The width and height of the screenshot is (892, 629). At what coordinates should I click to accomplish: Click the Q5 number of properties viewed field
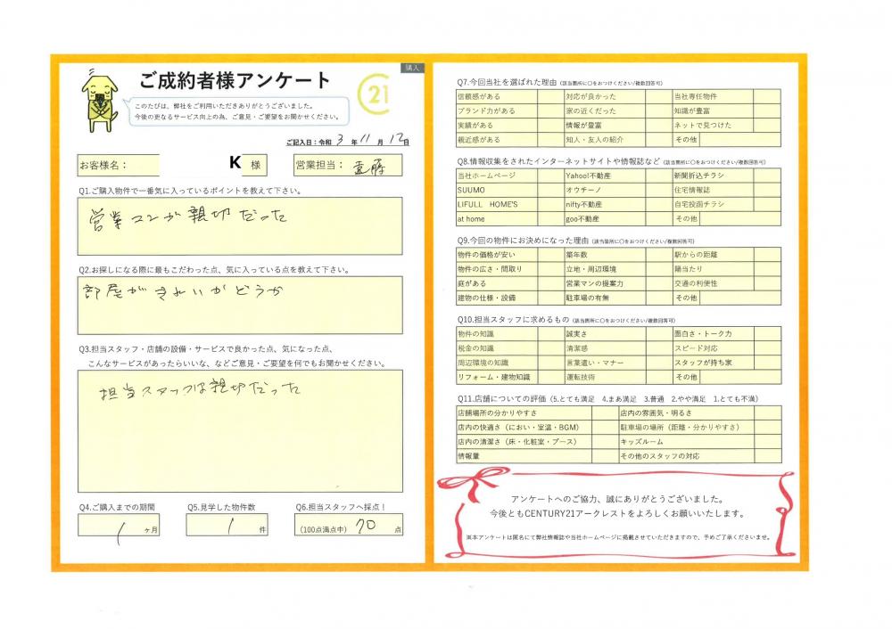(x=227, y=525)
